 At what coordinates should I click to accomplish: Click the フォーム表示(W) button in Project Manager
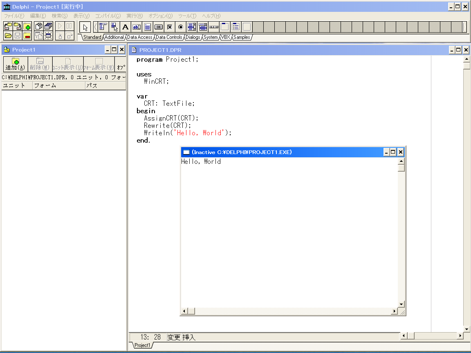pyautogui.click(x=99, y=64)
